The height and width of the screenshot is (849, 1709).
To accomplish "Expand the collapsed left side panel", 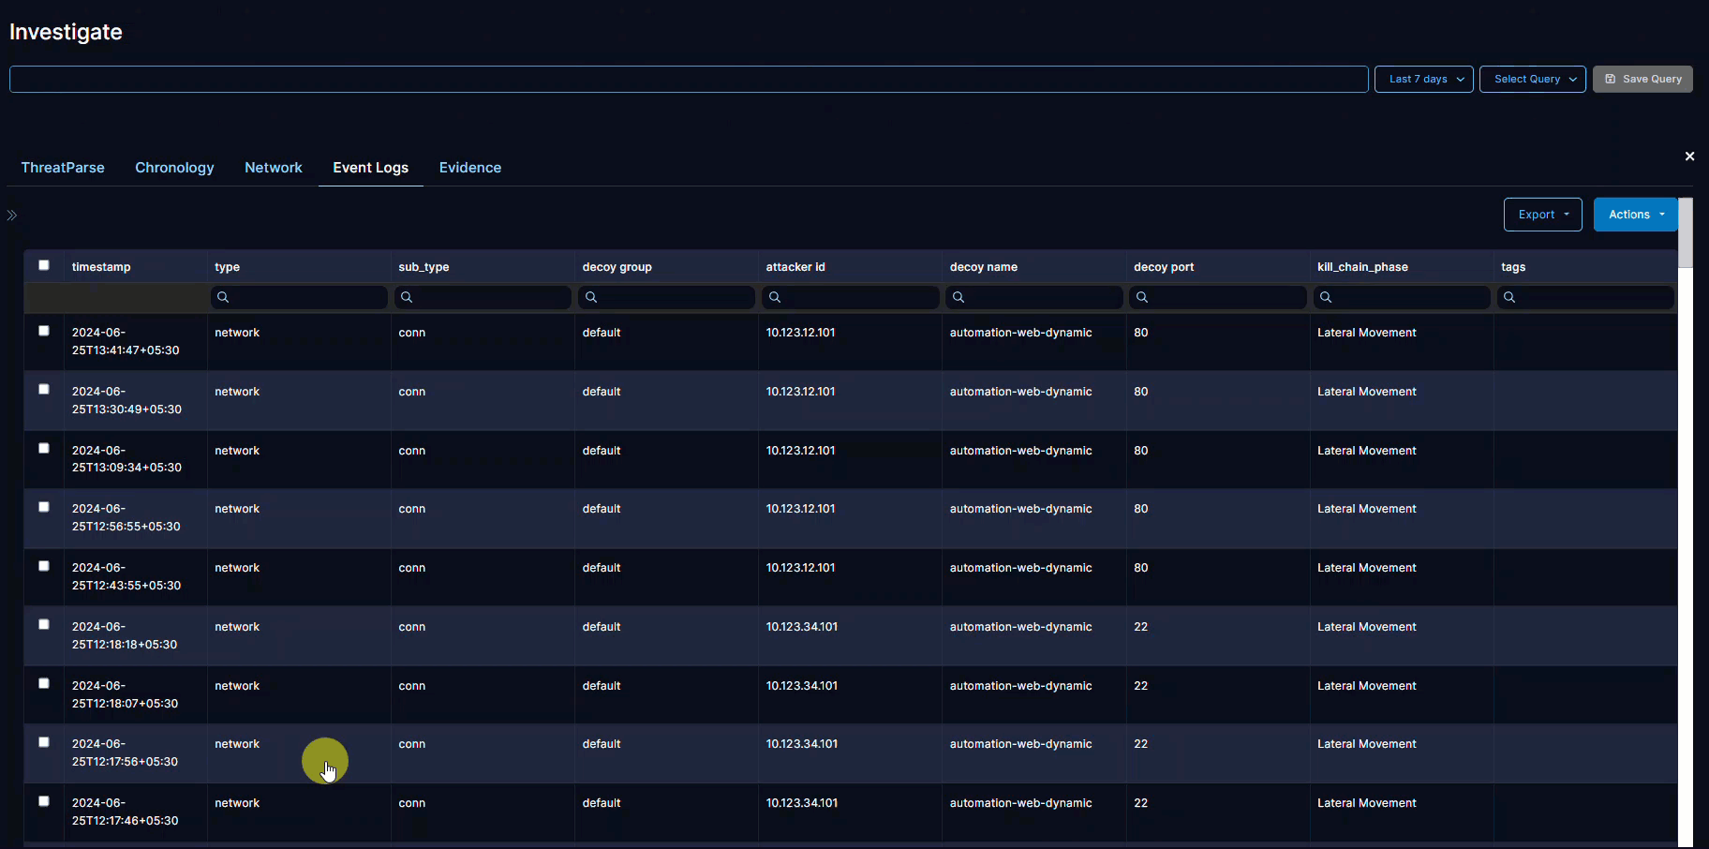I will pos(12,215).
